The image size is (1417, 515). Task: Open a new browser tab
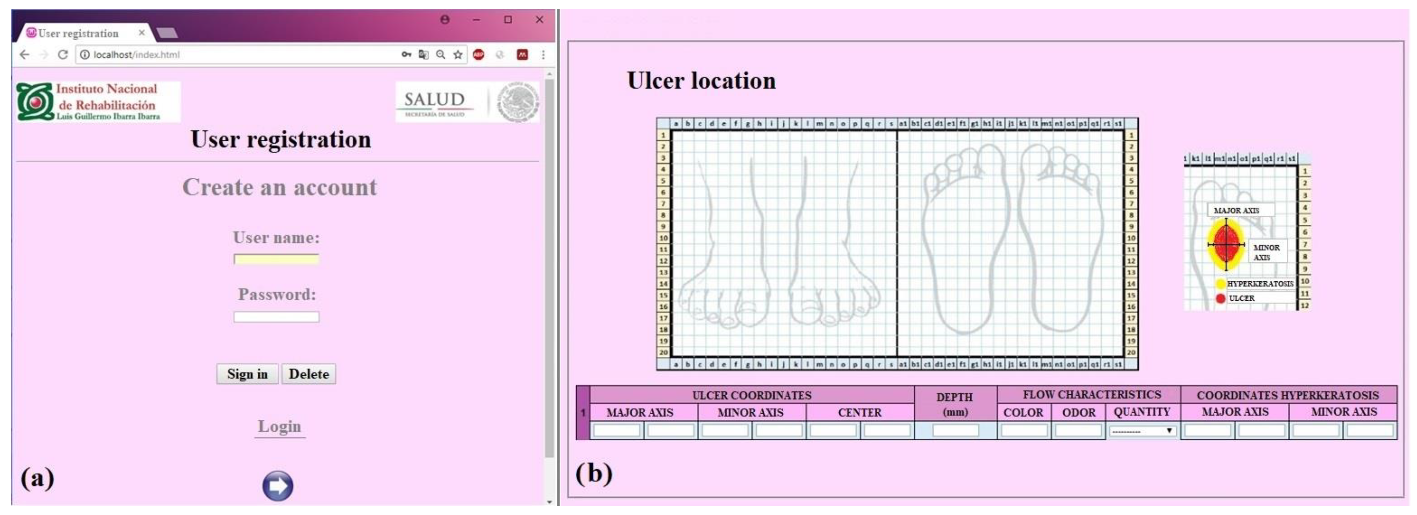coord(167,33)
